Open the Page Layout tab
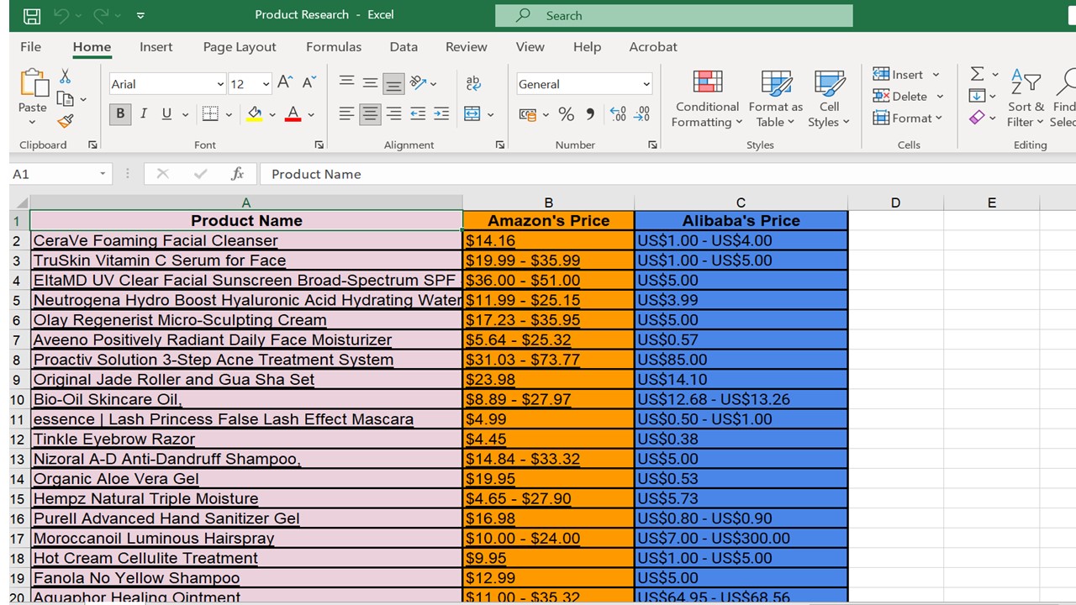1076x605 pixels. pyautogui.click(x=240, y=47)
